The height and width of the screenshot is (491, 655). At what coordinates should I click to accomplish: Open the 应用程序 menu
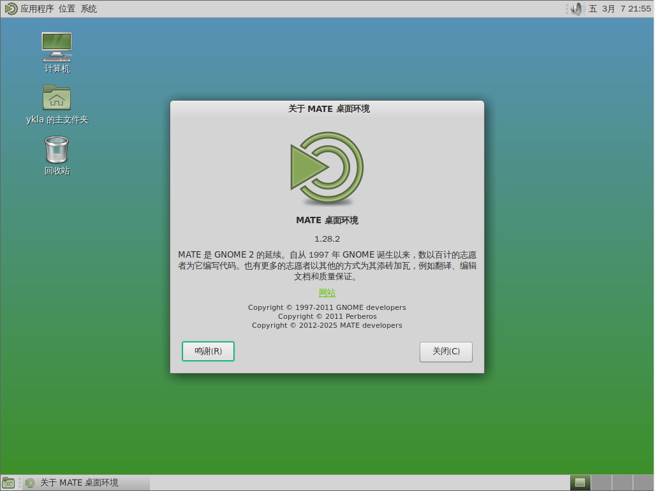(x=37, y=9)
